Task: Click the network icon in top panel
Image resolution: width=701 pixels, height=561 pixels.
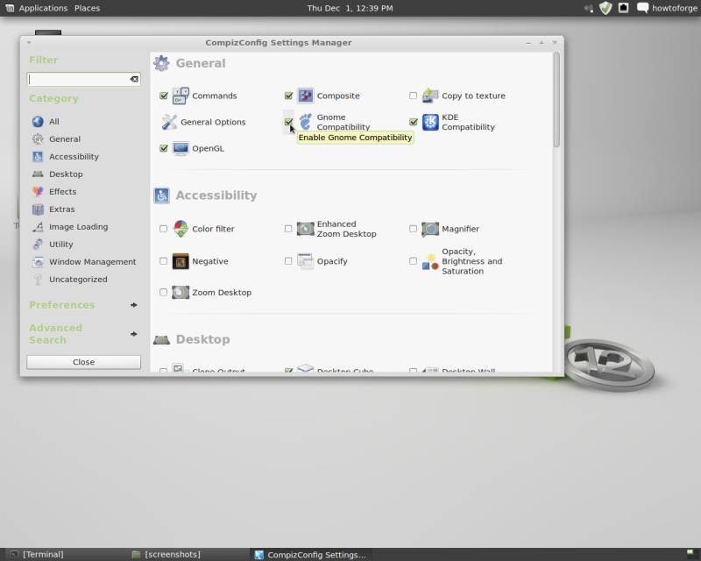Action: tap(623, 8)
